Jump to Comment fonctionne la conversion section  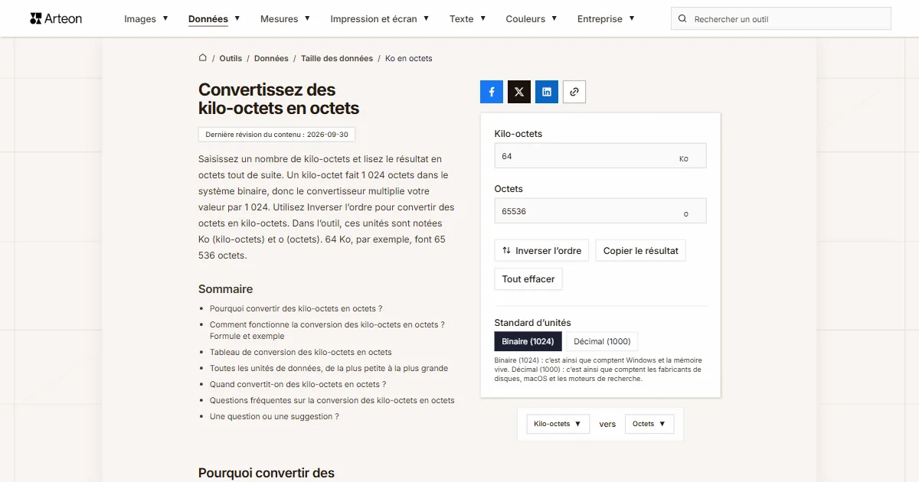327,331
